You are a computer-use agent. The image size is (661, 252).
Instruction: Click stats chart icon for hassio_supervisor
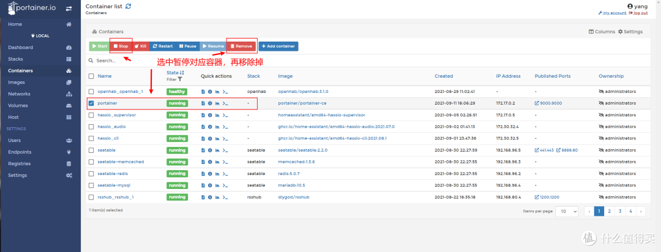click(217, 115)
